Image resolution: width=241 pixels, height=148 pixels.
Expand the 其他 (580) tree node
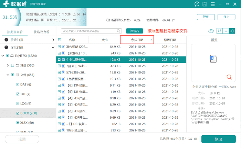[8, 65]
